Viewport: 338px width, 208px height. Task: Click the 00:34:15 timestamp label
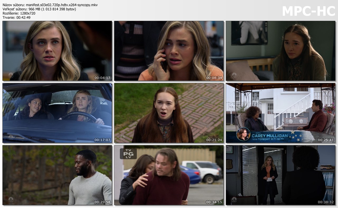coord(214,202)
